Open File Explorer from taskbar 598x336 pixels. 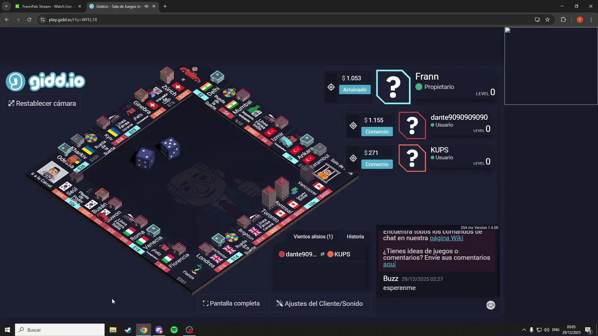point(113,330)
